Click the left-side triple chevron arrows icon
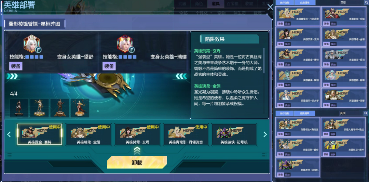This screenshot has width=369, height=182. coord(12,76)
